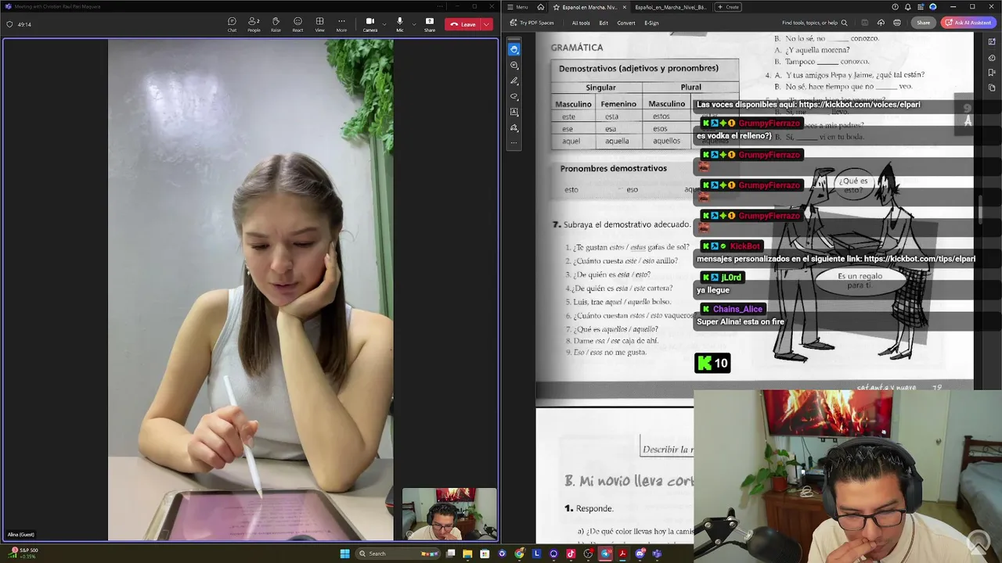Open the Edit menu in Acrobat
This screenshot has width=1002, height=563.
[x=604, y=23]
